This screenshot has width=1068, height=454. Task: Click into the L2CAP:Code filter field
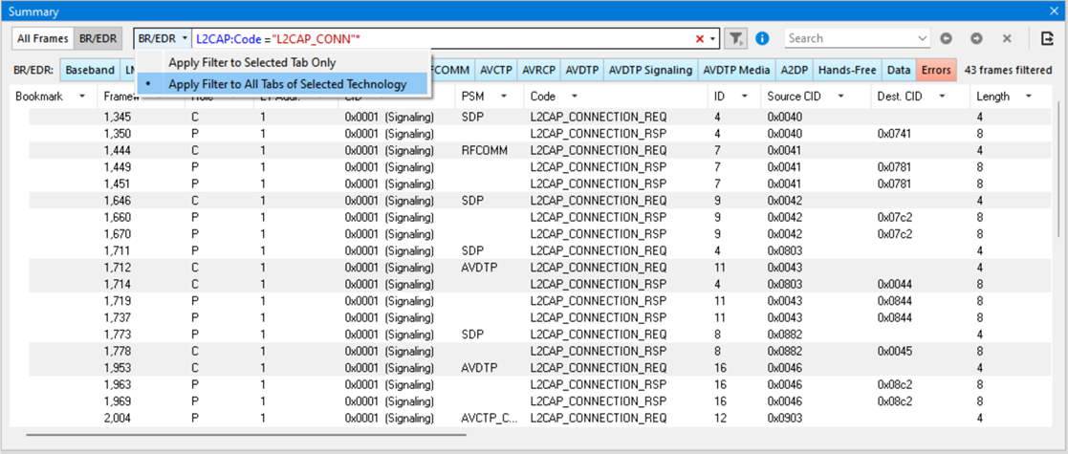click(443, 39)
